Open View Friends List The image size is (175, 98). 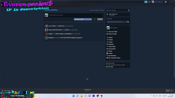[113, 14]
